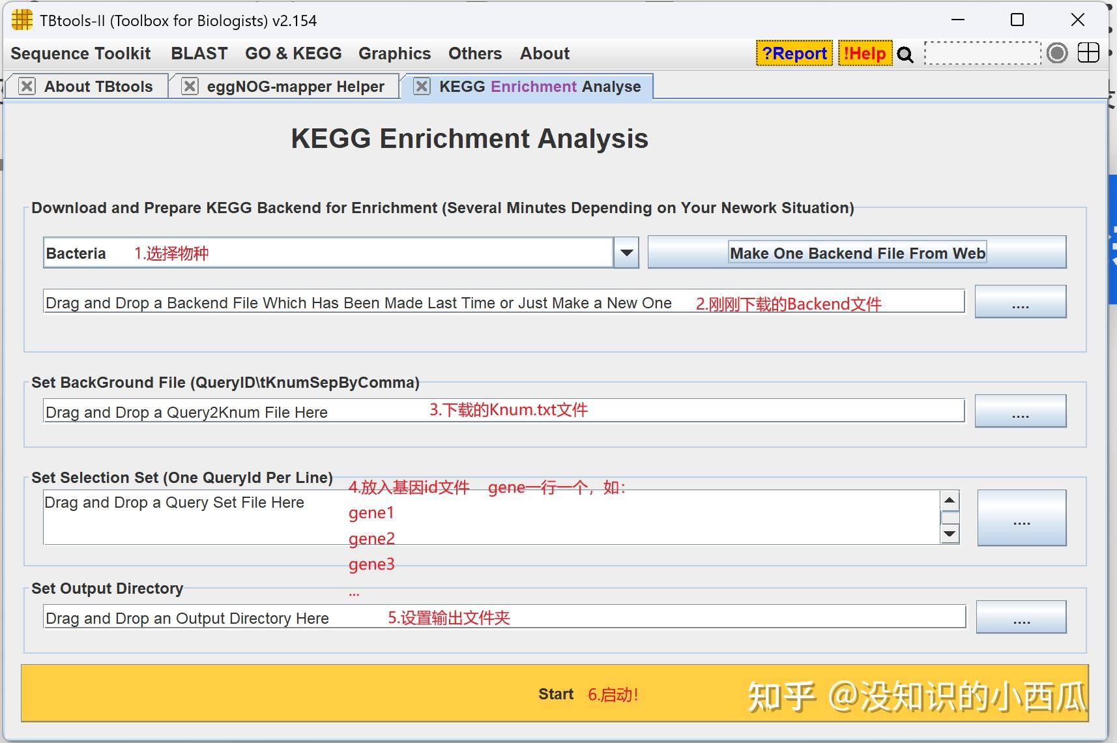The width and height of the screenshot is (1117, 743).
Task: Click the search magnifier icon
Action: (905, 54)
